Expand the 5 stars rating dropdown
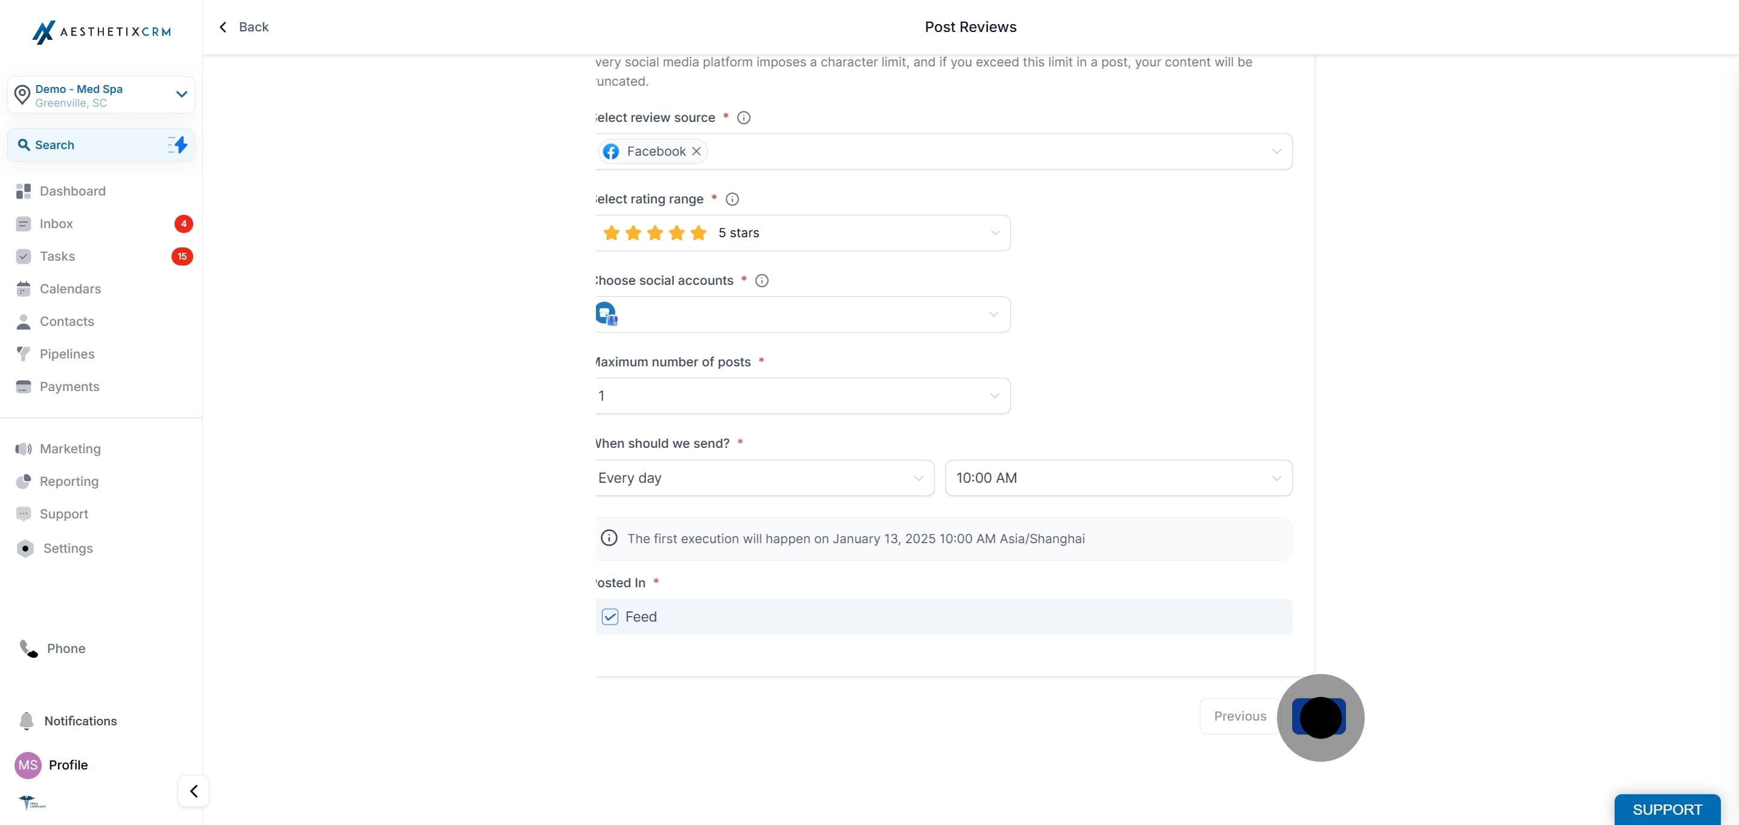 coord(802,233)
